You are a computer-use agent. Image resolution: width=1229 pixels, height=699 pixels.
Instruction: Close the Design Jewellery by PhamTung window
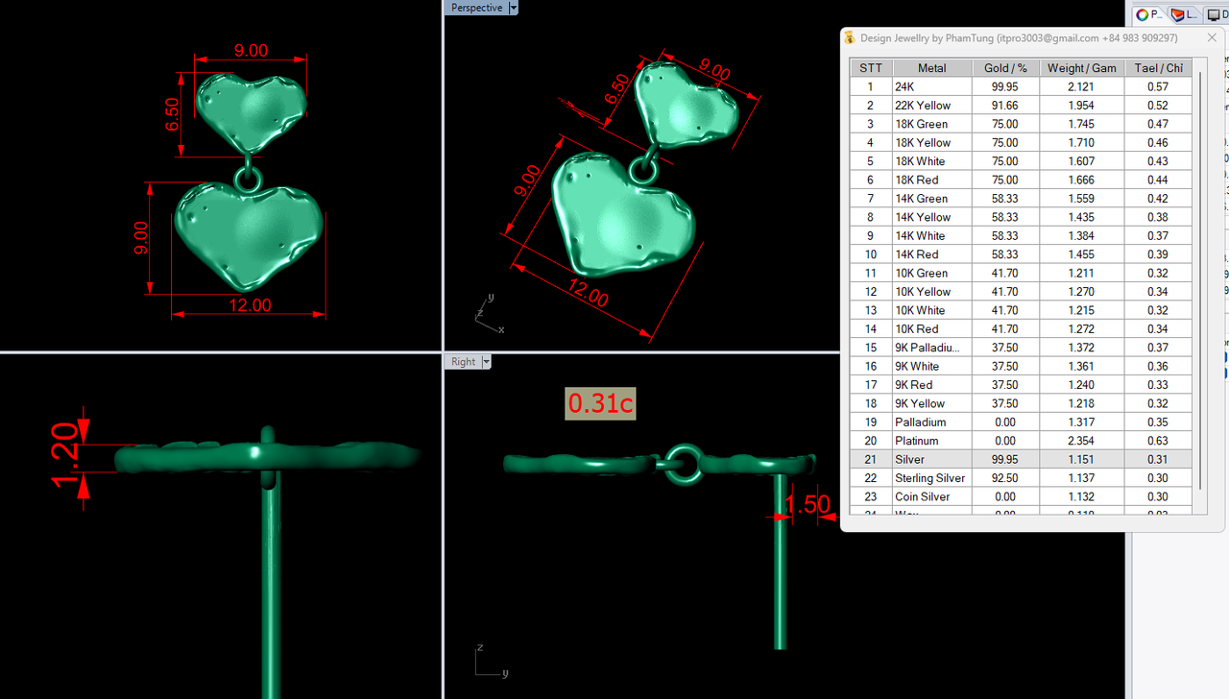pos(1212,37)
